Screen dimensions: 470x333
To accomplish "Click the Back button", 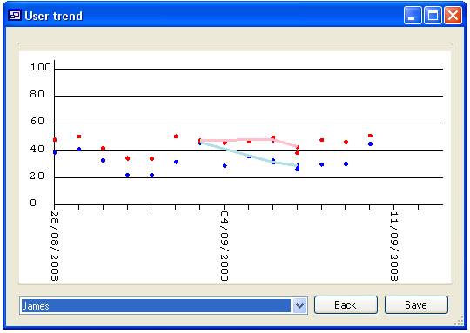I will click(346, 305).
